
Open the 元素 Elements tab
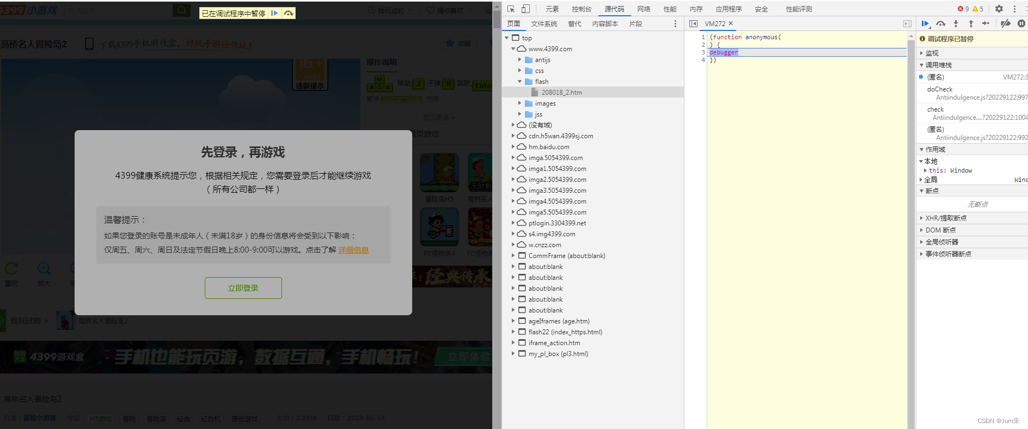click(552, 9)
